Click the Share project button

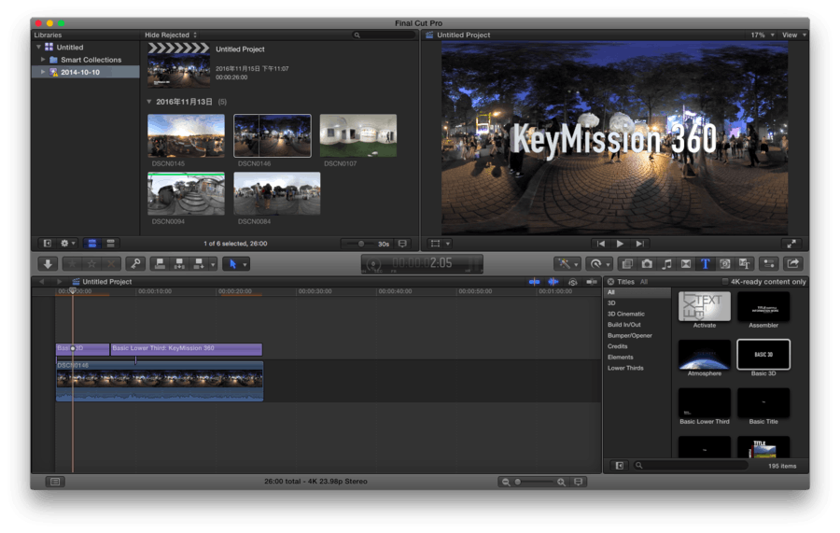pos(793,263)
